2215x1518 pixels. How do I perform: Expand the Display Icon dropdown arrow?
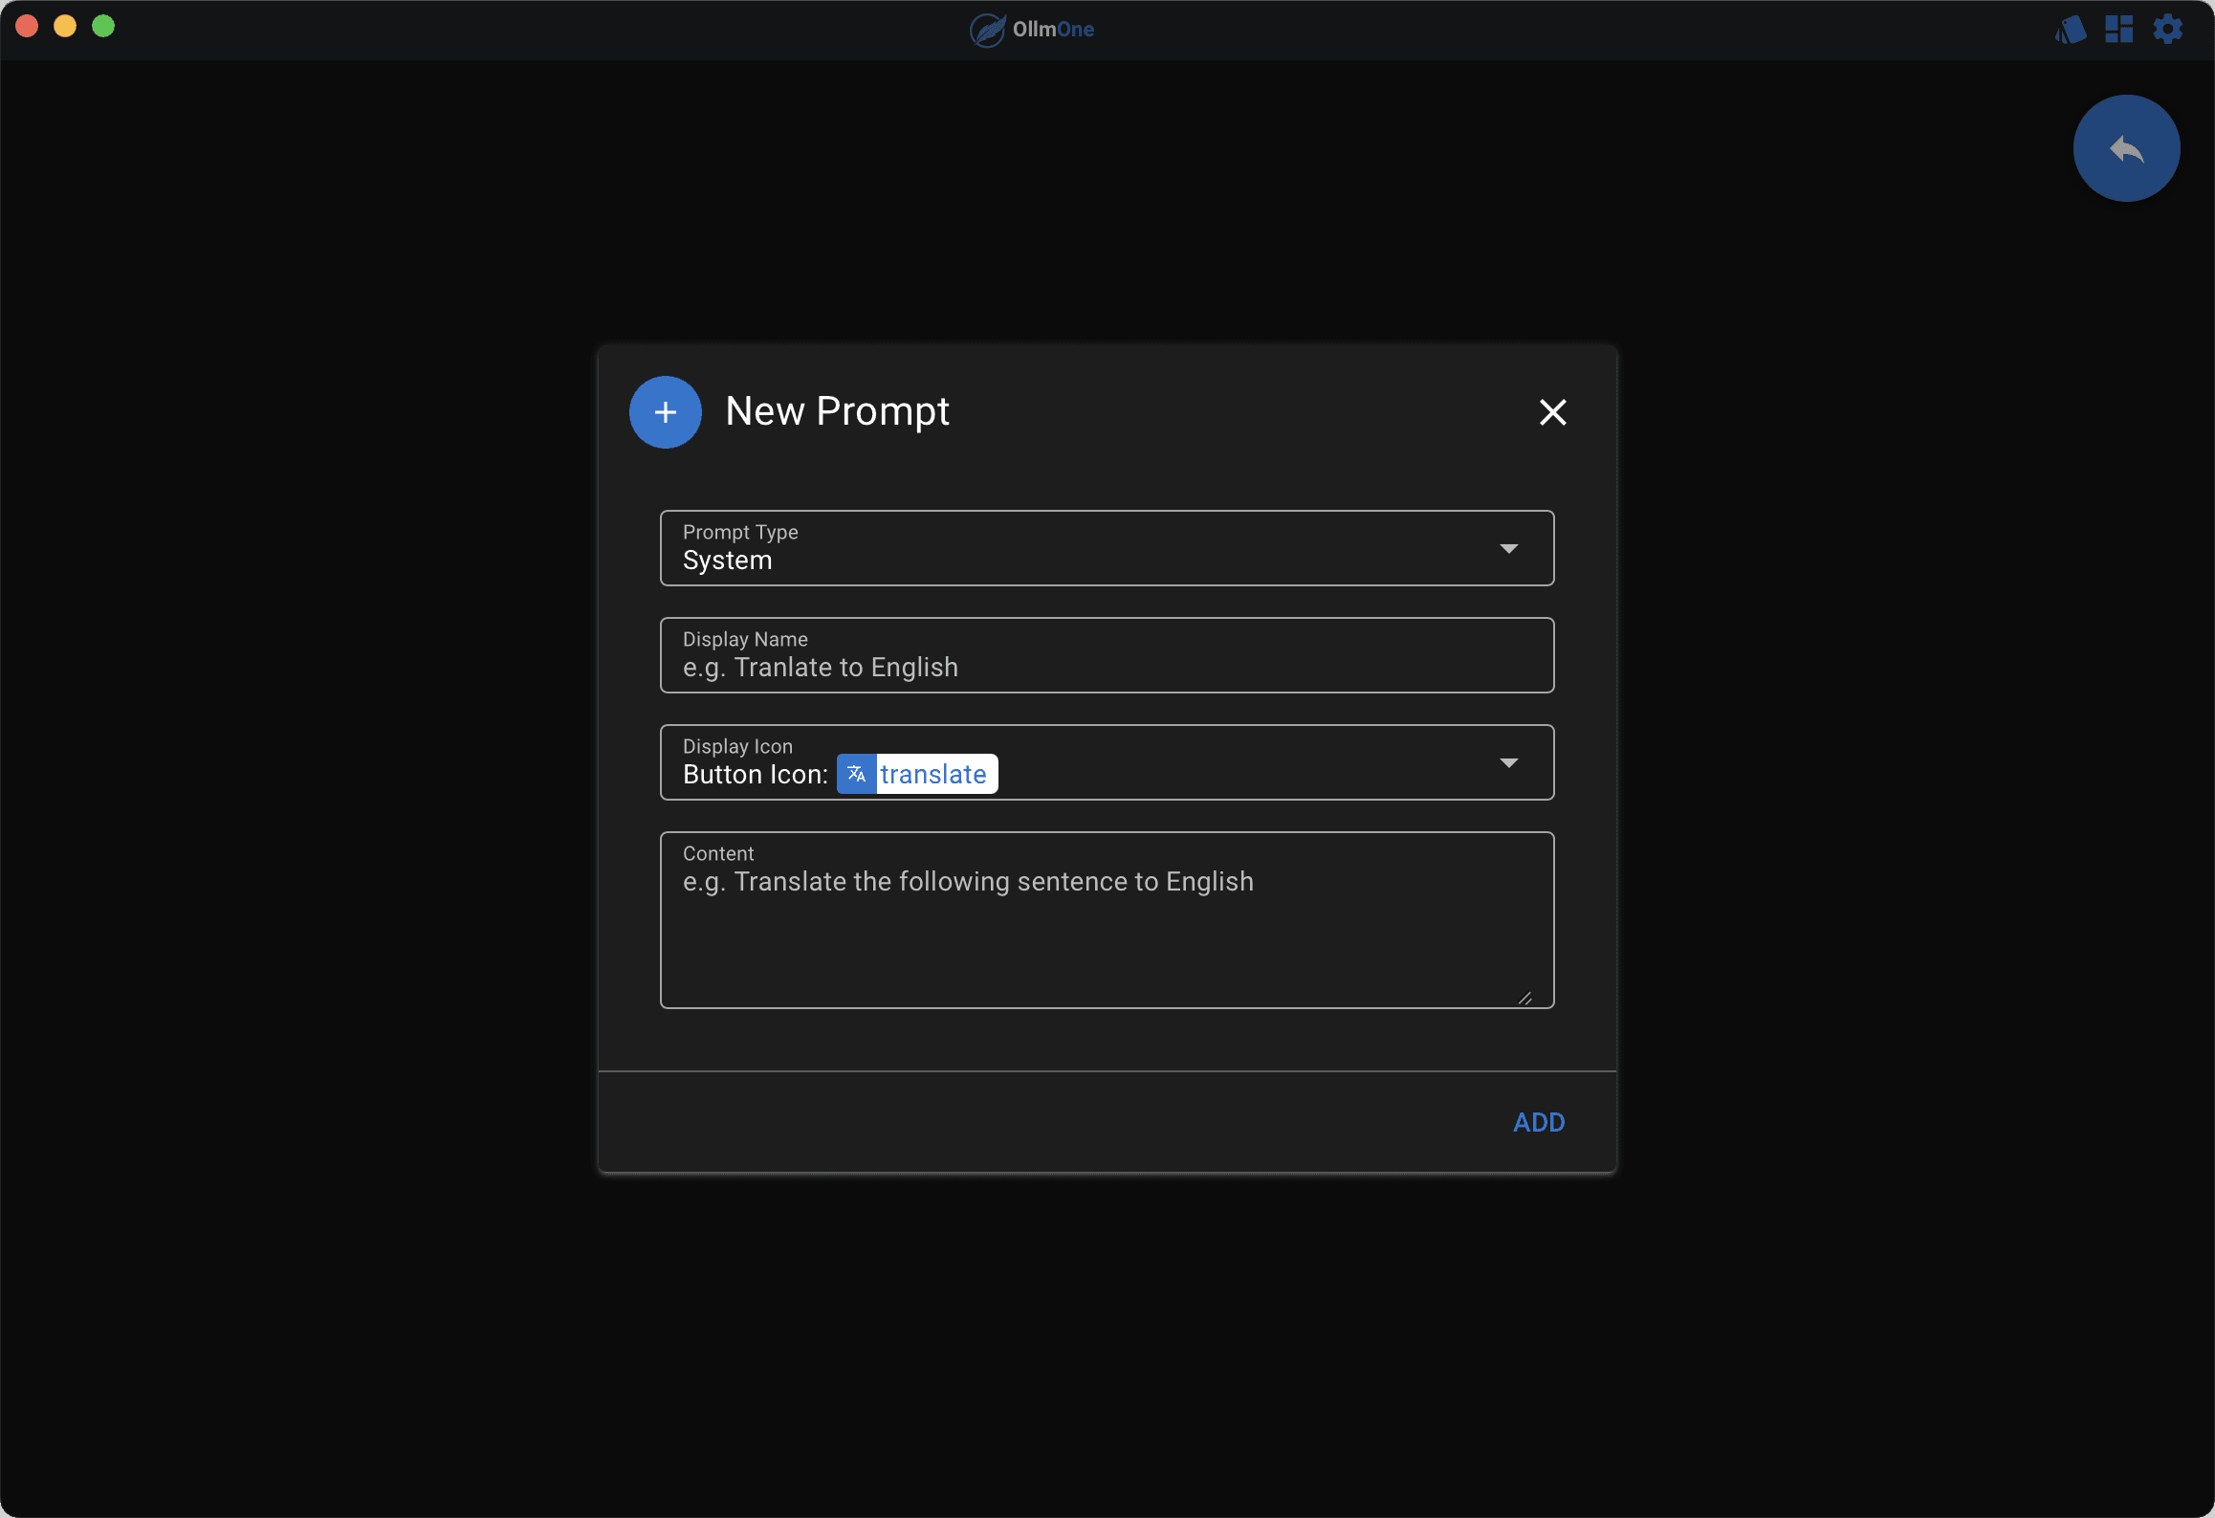click(1508, 762)
